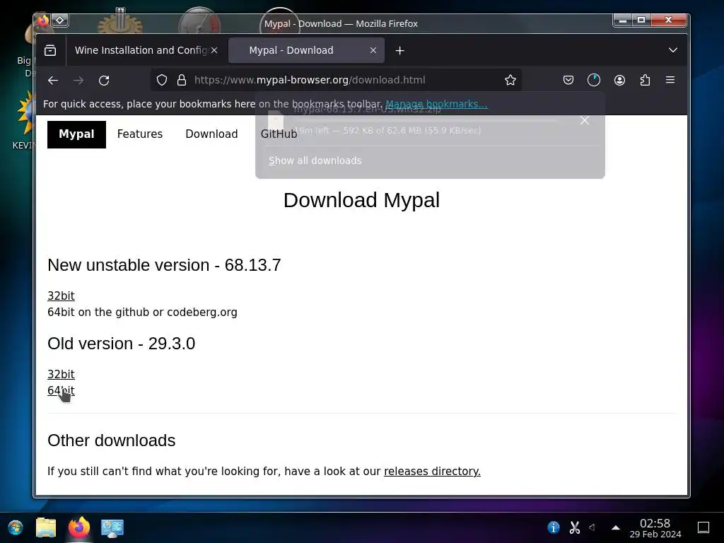
Task: Click show desktop button in taskbar
Action: point(703,527)
